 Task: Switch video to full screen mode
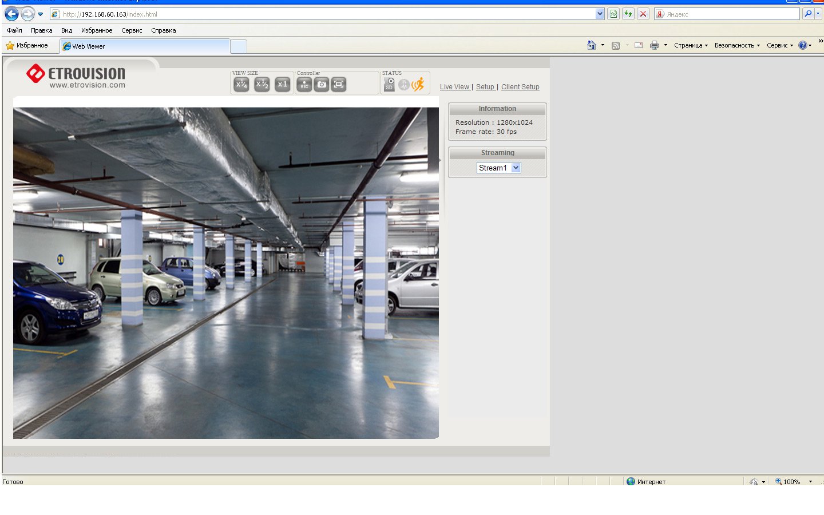[x=339, y=85]
